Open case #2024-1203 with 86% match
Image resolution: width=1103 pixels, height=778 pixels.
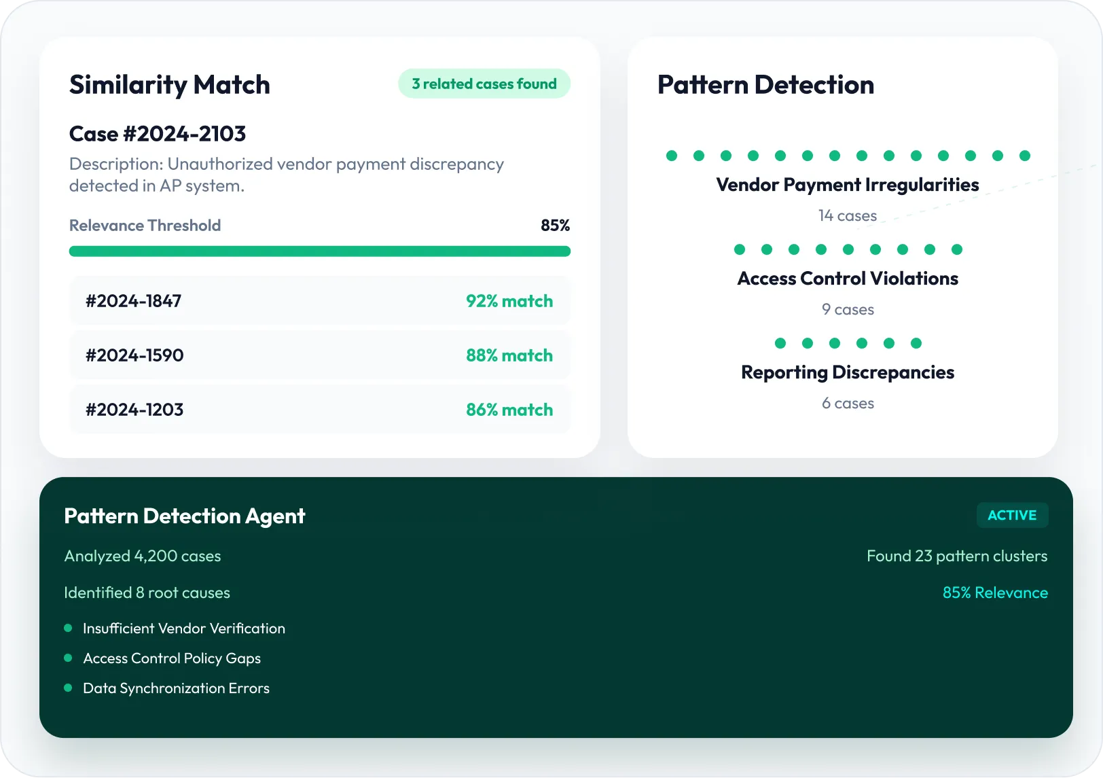pyautogui.click(x=319, y=410)
